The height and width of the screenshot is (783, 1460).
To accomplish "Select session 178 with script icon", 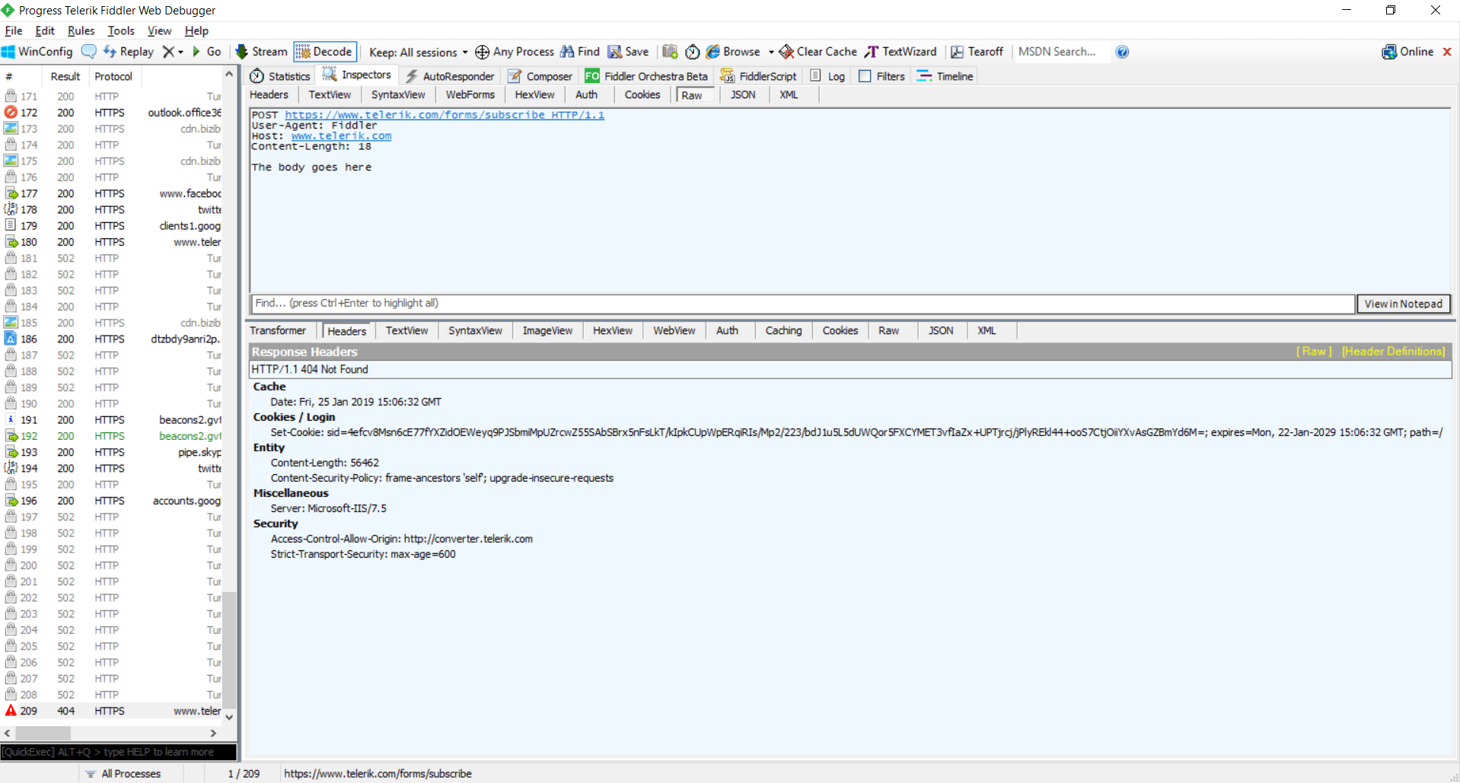I will pyautogui.click(x=112, y=210).
